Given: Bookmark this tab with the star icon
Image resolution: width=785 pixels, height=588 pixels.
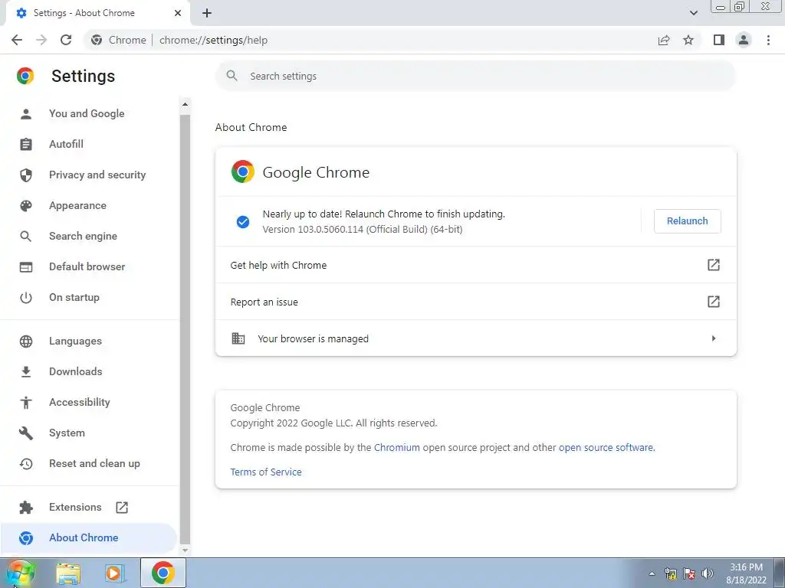Looking at the screenshot, I should click(x=688, y=40).
